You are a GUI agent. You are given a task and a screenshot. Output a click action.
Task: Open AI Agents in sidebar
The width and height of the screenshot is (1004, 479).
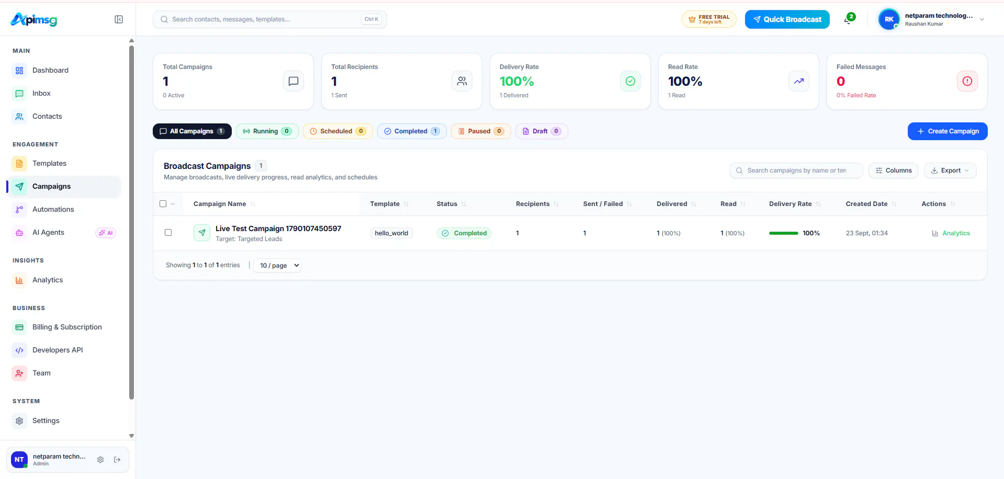click(64, 233)
